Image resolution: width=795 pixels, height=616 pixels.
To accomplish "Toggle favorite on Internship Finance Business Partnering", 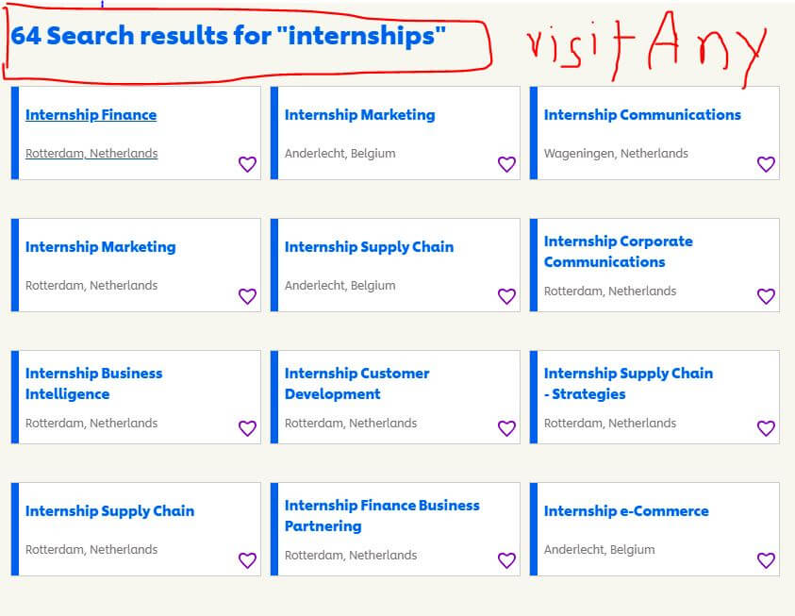I will pyautogui.click(x=506, y=560).
